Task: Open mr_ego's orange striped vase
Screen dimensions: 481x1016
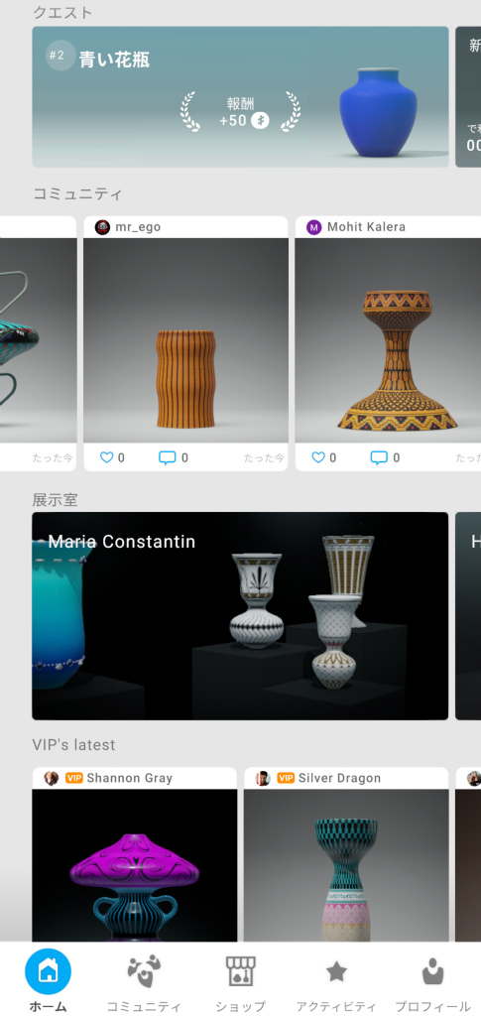Action: pyautogui.click(x=185, y=340)
